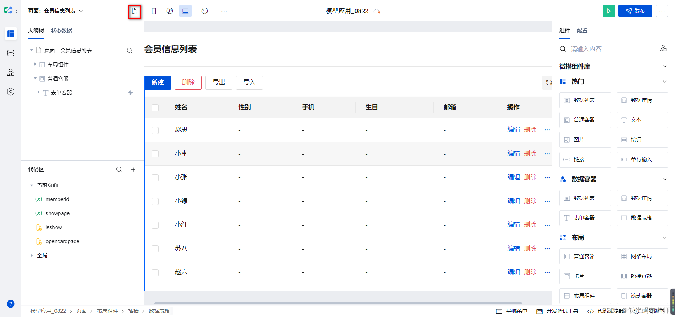Open the toolbar more options ellipsis
The image size is (675, 317).
[x=224, y=11]
